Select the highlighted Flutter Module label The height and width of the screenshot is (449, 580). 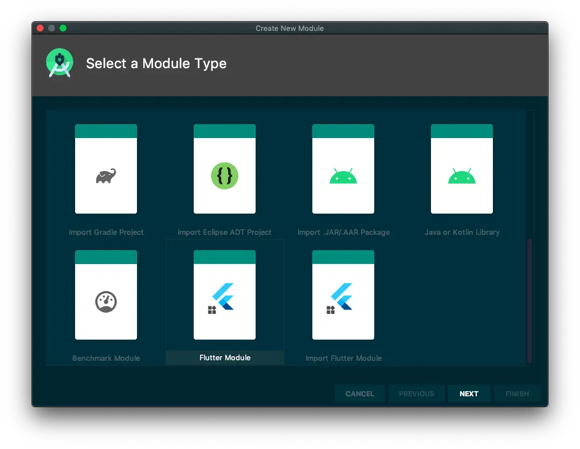(x=225, y=357)
